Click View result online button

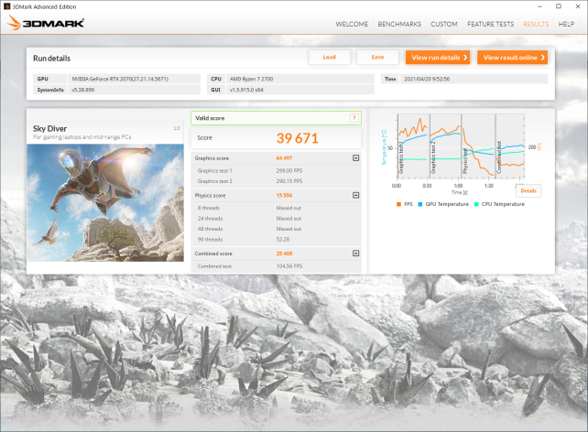pos(512,58)
